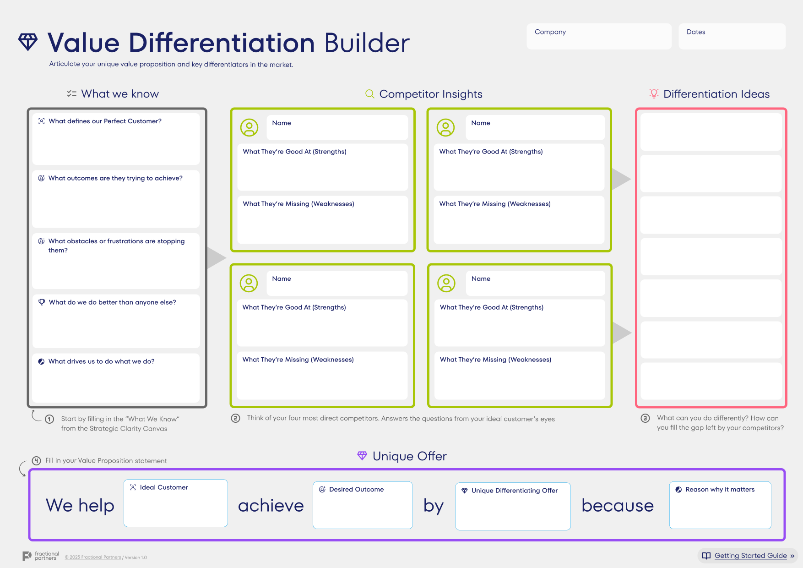Click the What can you do differently note
This screenshot has height=568, width=803.
pyautogui.click(x=720, y=423)
